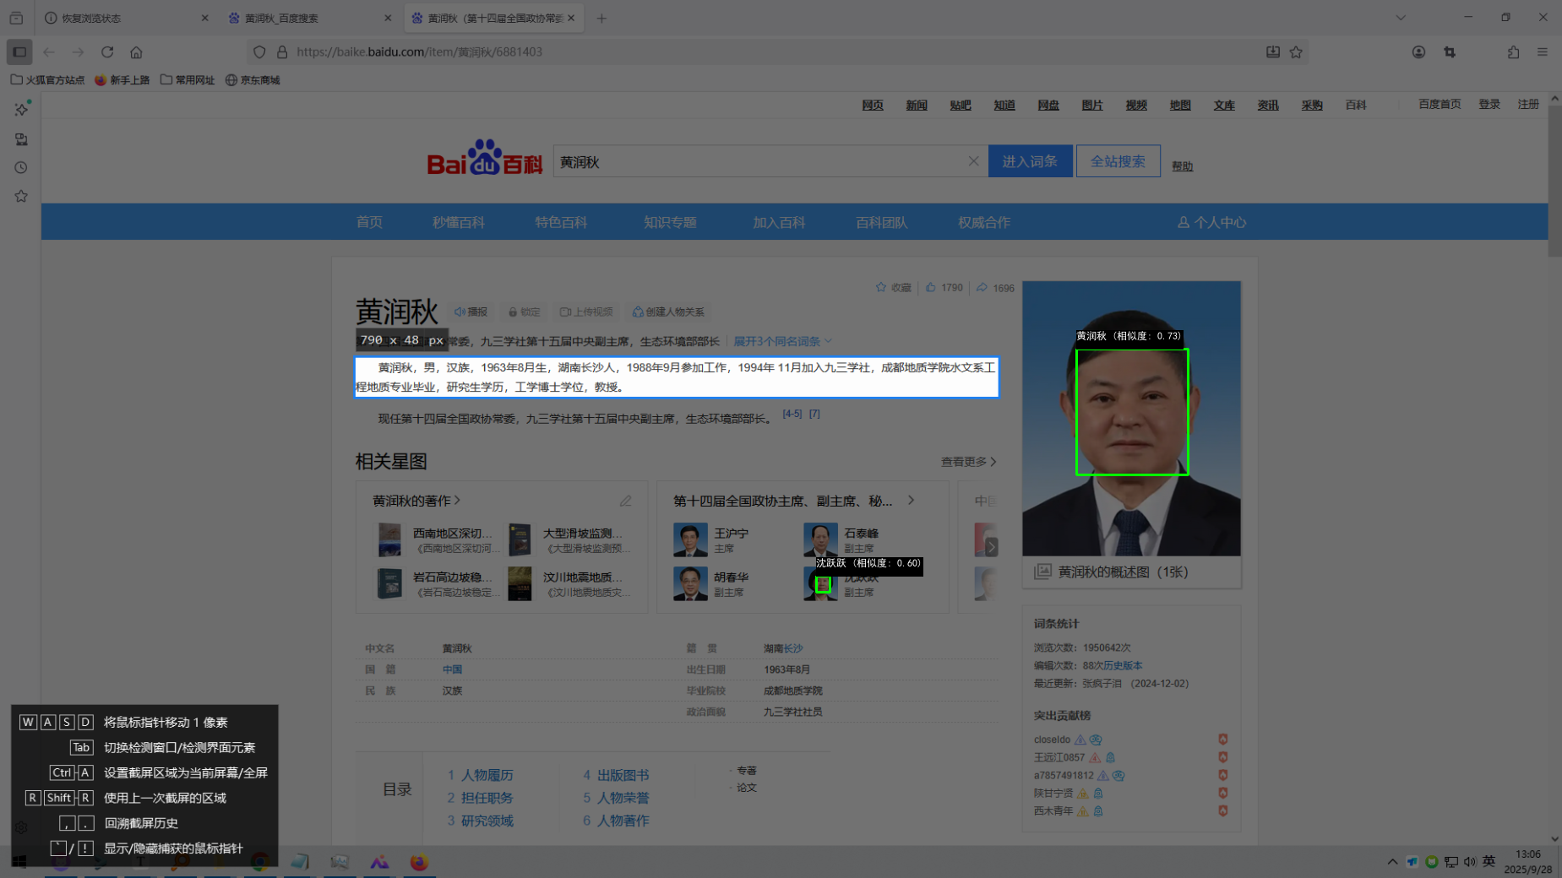
Task: Expand 展开3个同名词条 dropdown
Action: point(782,341)
